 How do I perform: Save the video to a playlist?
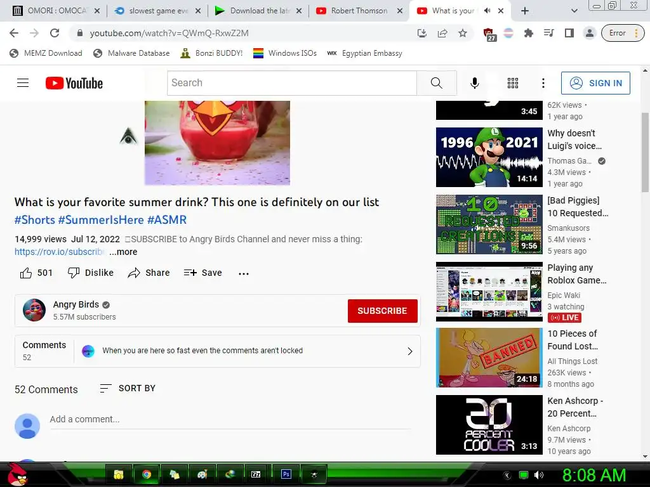202,273
